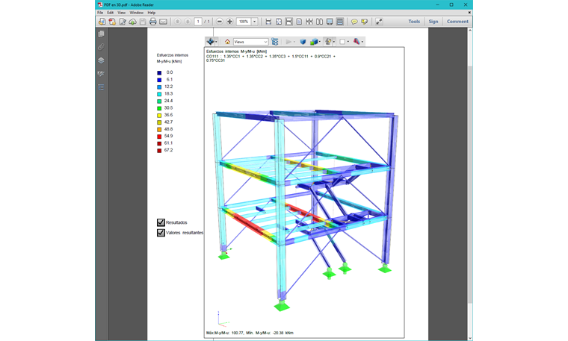The height and width of the screenshot is (341, 568).
Task: Click the fit width scrolling icon
Action: pos(268,22)
